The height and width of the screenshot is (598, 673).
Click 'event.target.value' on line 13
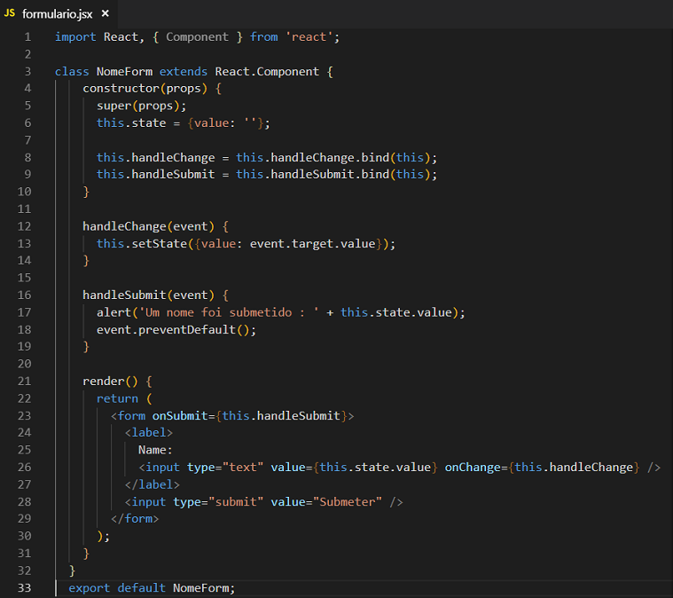312,244
